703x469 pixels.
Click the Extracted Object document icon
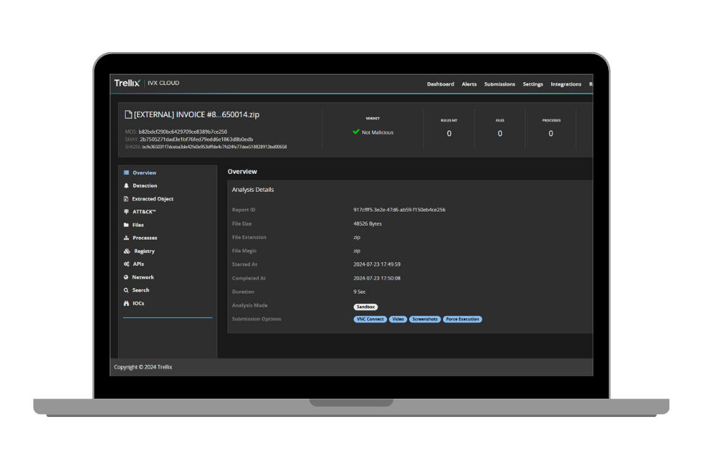click(x=126, y=198)
